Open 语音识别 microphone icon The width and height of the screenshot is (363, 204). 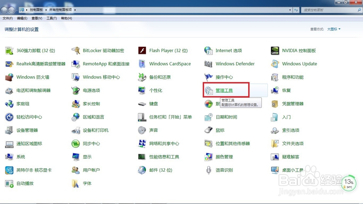[x=209, y=170]
